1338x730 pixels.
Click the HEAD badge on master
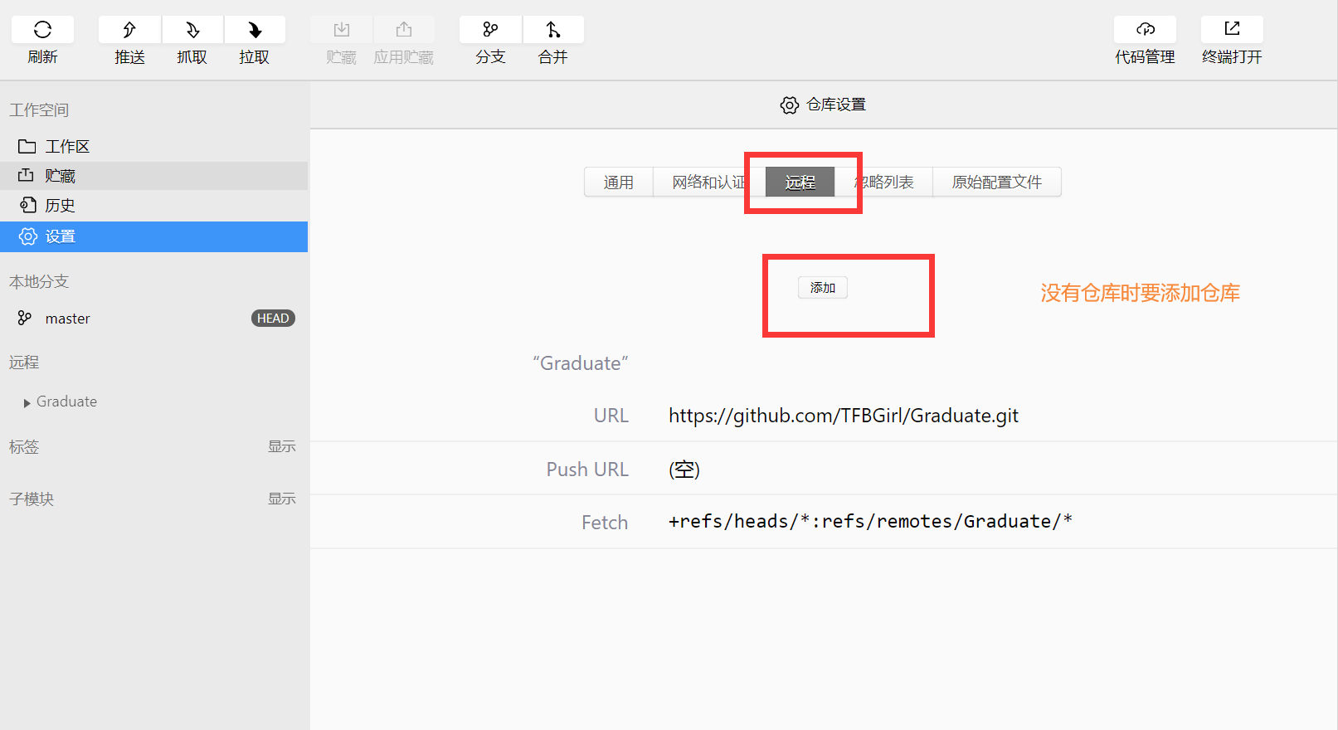273,319
